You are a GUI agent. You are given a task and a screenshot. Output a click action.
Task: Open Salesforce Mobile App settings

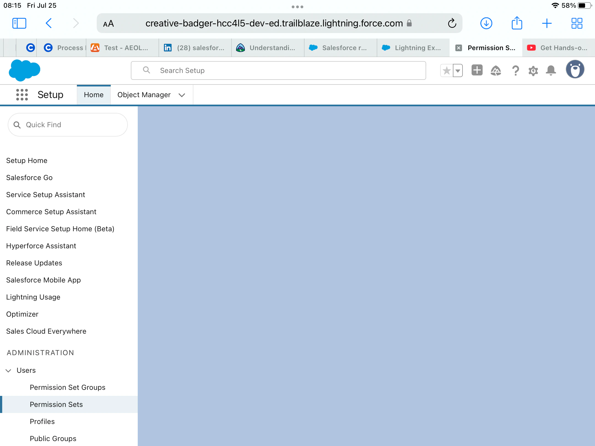tap(44, 280)
